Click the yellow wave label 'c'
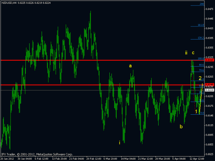This screenshot has width=215, height=161. [193, 53]
